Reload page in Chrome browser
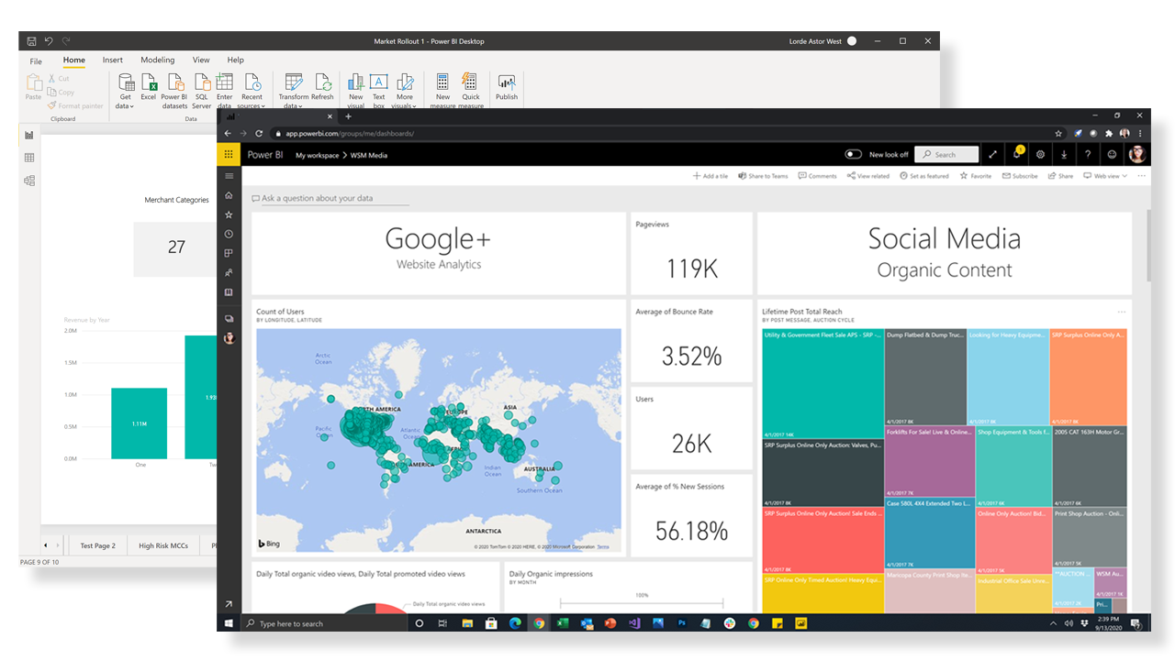The height and width of the screenshot is (660, 1175). [259, 133]
